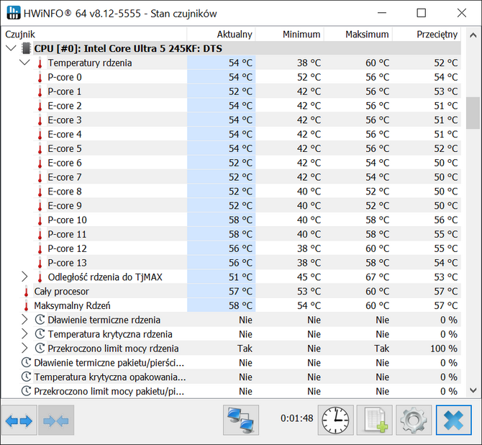The height and width of the screenshot is (445, 482).
Task: Select the P-core 12 row label
Action: coord(67,248)
